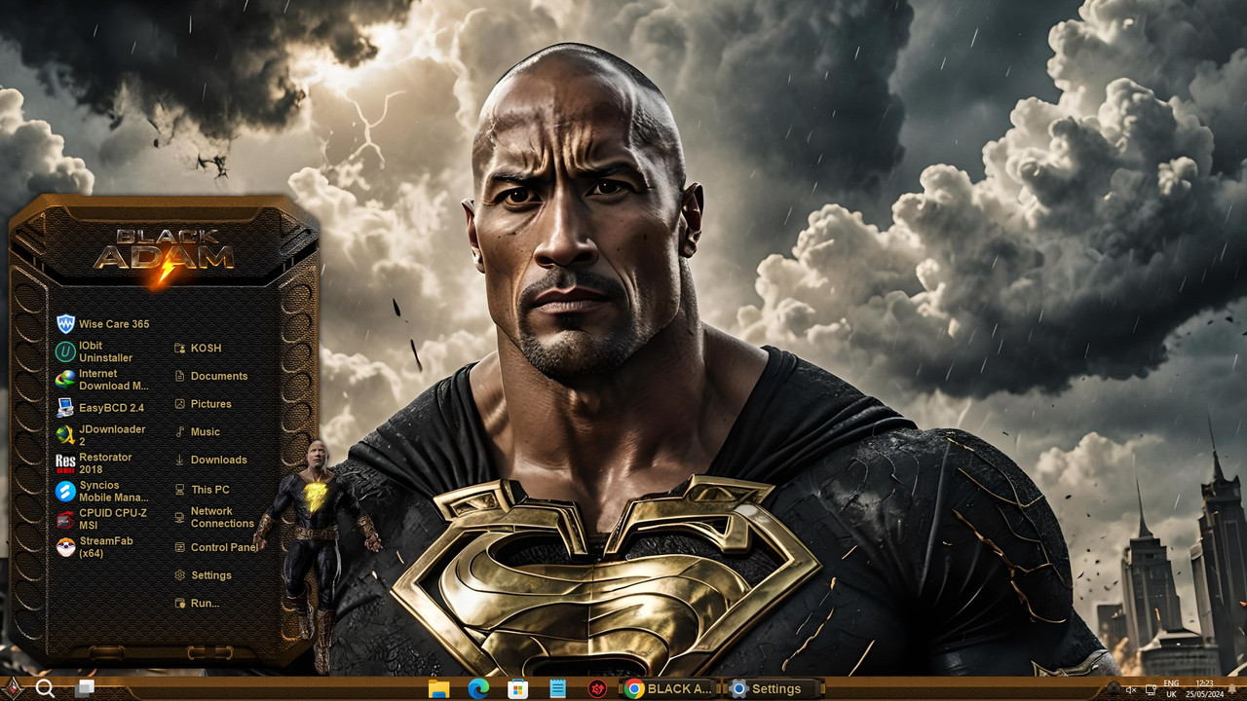Viewport: 1247px width, 701px height.
Task: Change the ENG UK input language
Action: (1172, 688)
